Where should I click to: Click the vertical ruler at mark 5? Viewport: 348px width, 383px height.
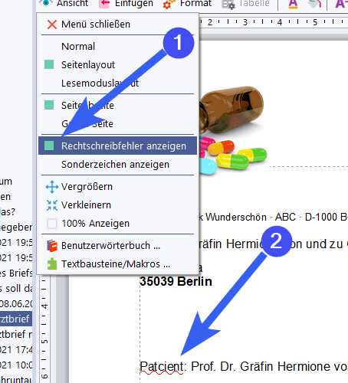click(44, 342)
